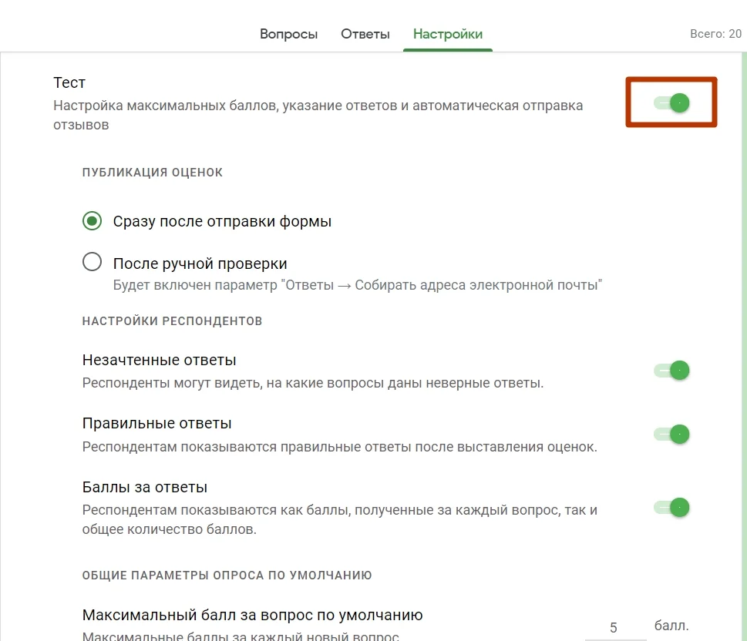Click the note about 'Собирать адреса электронной почты'

tap(357, 285)
